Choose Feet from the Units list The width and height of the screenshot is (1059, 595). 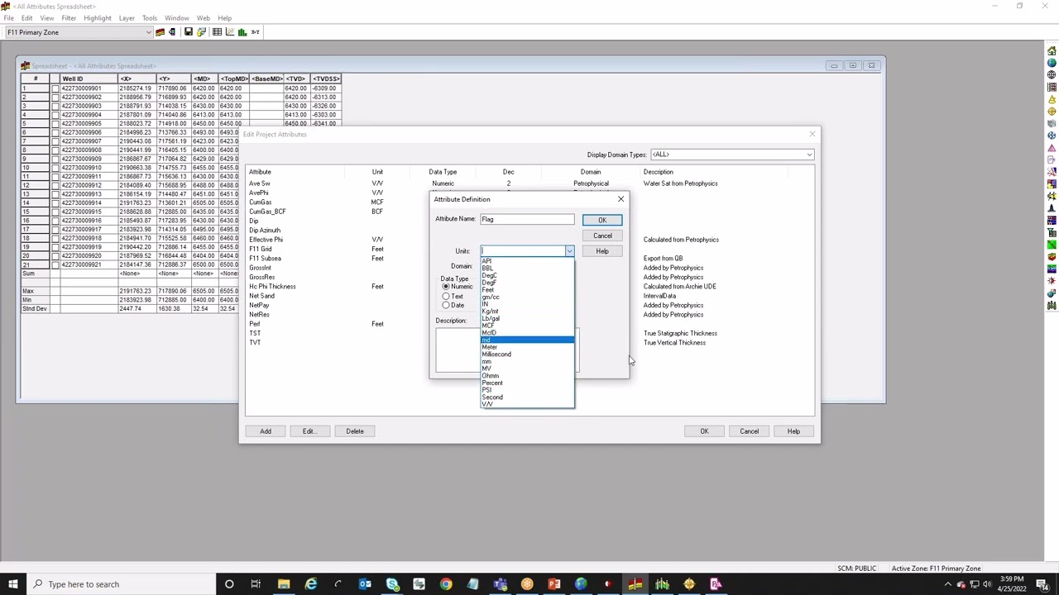point(487,290)
